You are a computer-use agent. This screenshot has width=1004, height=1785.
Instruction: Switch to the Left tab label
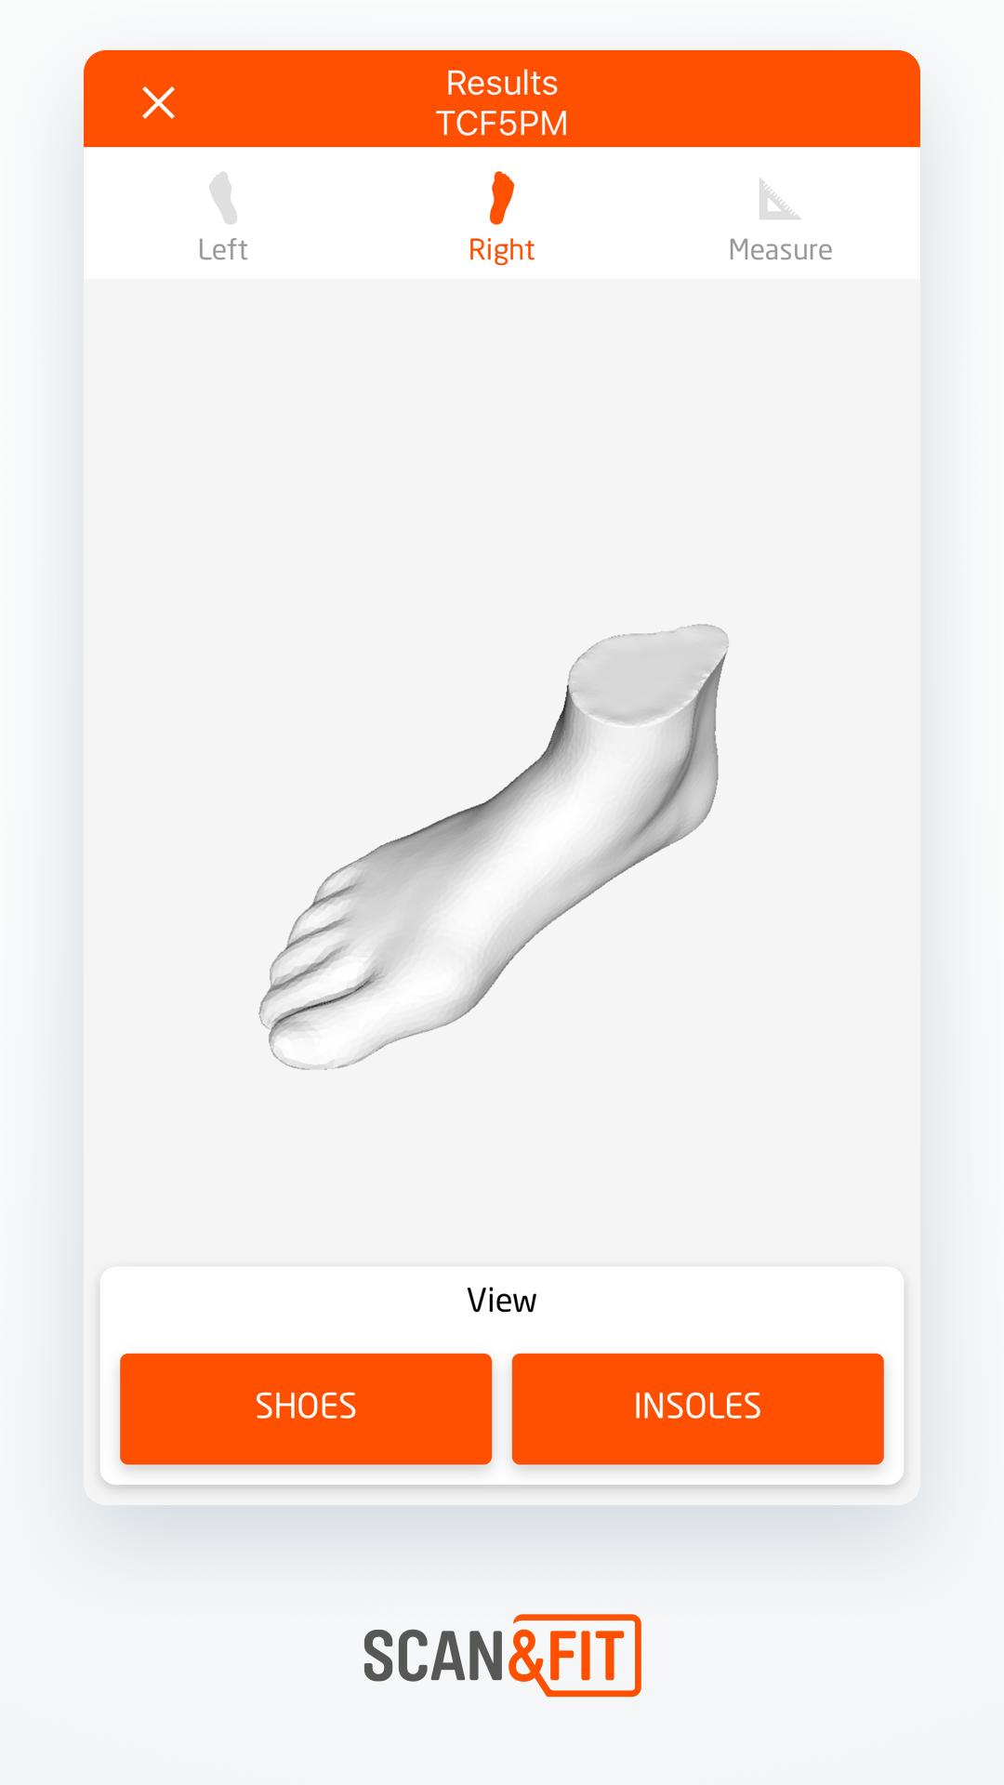tap(223, 249)
